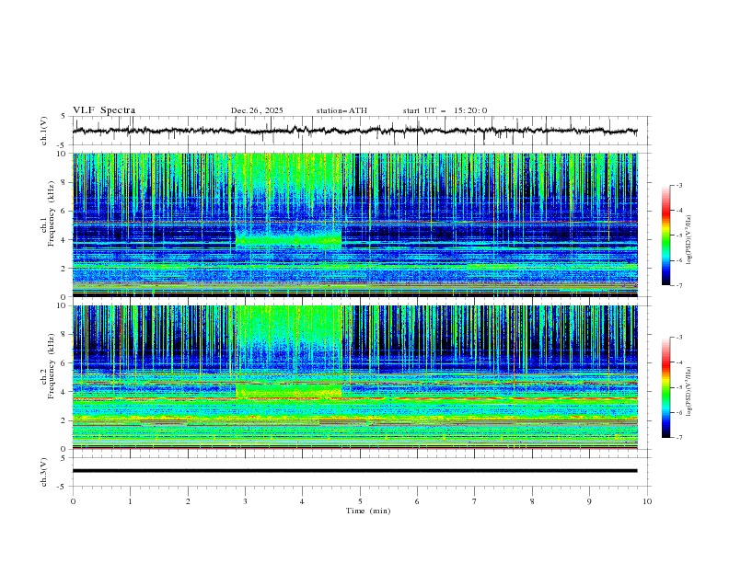Image resolution: width=729 pixels, height=563 pixels.
Task: Click the bright 4 kHz emission band in ch.1
Action: (289, 241)
